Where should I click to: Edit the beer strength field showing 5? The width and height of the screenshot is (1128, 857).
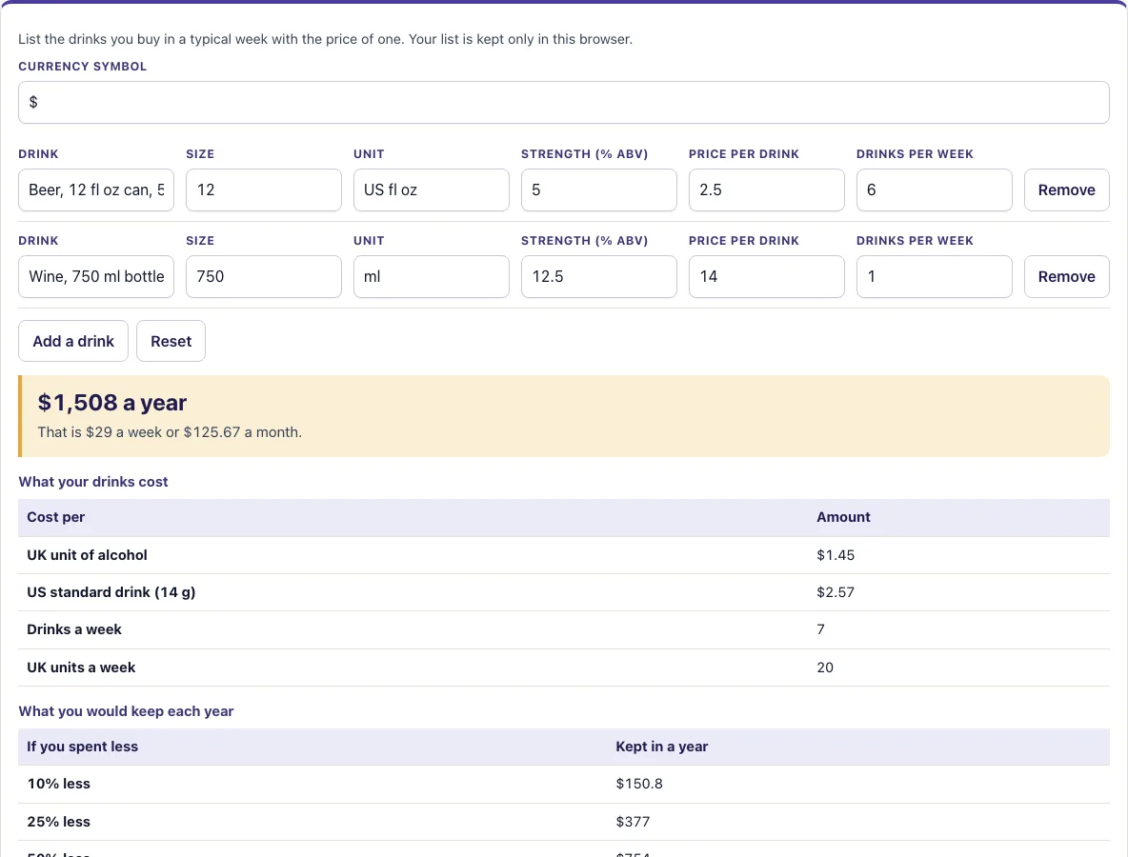[x=598, y=189]
